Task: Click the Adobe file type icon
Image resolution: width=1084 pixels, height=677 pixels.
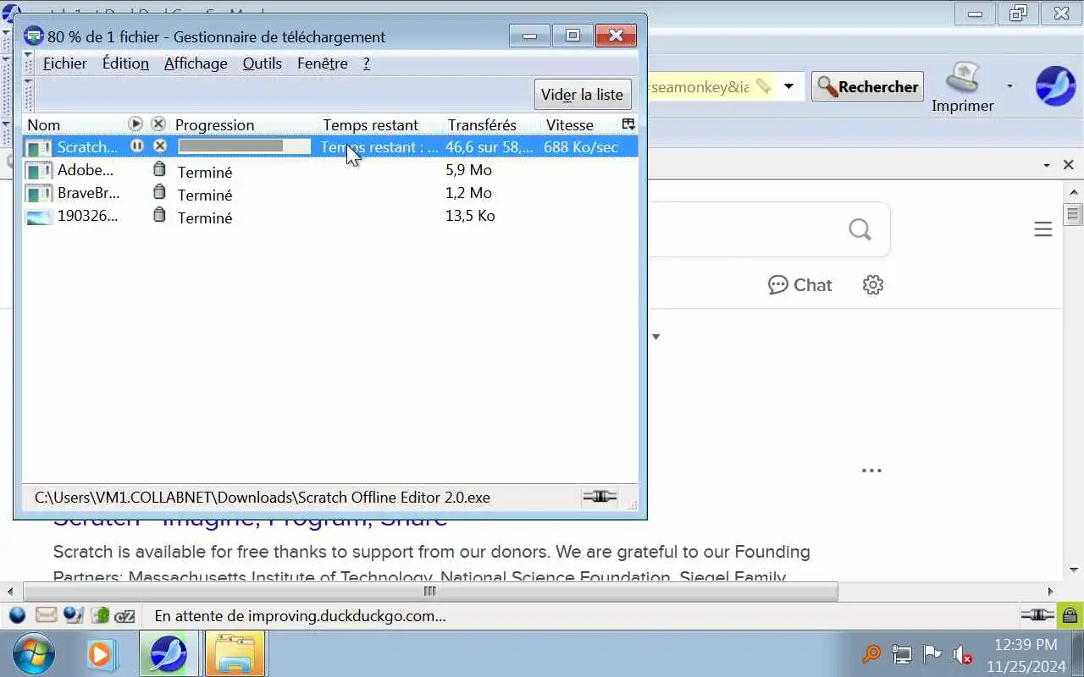Action: pyautogui.click(x=38, y=170)
